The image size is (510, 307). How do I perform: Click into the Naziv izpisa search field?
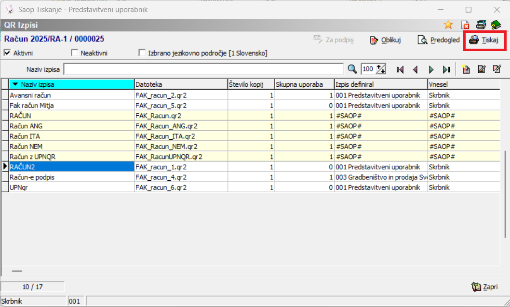pos(203,69)
